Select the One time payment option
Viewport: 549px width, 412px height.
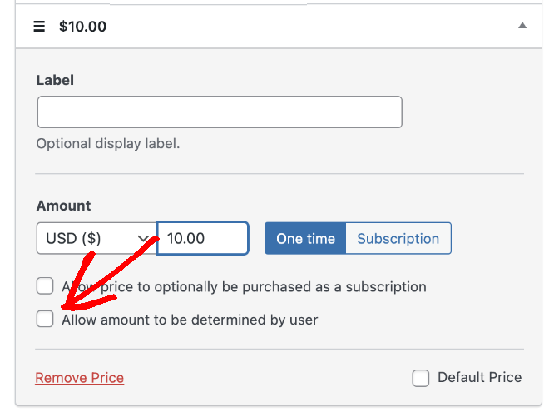(305, 238)
